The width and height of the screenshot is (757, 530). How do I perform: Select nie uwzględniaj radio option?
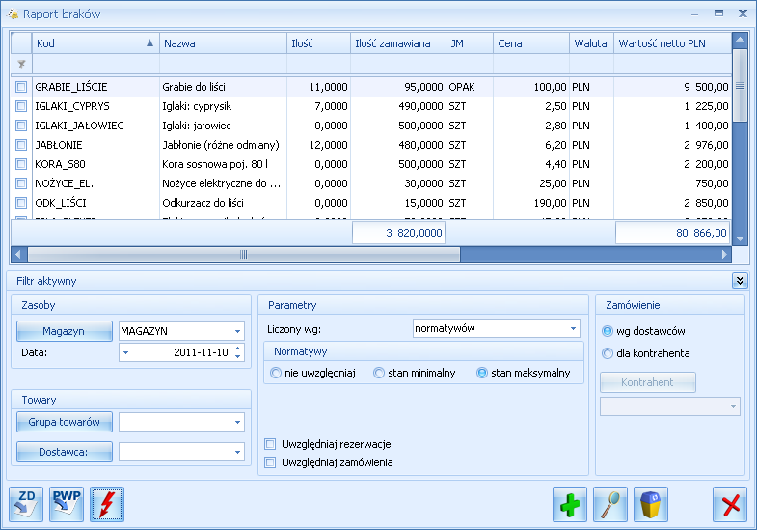275,373
